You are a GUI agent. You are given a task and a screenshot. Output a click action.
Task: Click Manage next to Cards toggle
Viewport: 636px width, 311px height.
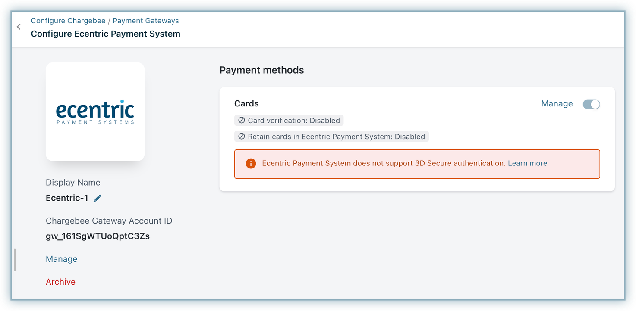click(557, 104)
